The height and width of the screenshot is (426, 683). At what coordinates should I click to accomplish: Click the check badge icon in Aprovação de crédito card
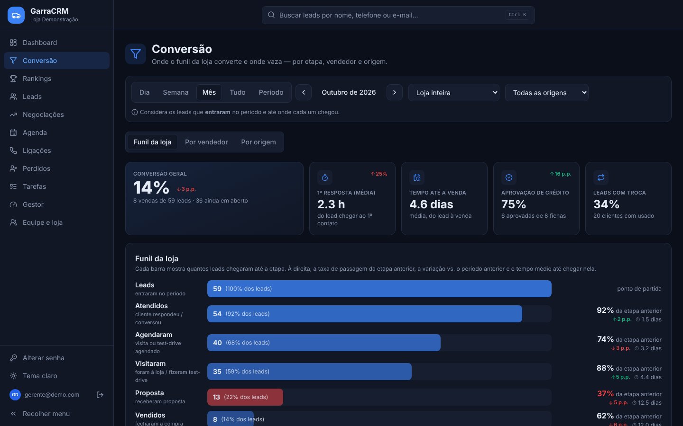point(509,177)
